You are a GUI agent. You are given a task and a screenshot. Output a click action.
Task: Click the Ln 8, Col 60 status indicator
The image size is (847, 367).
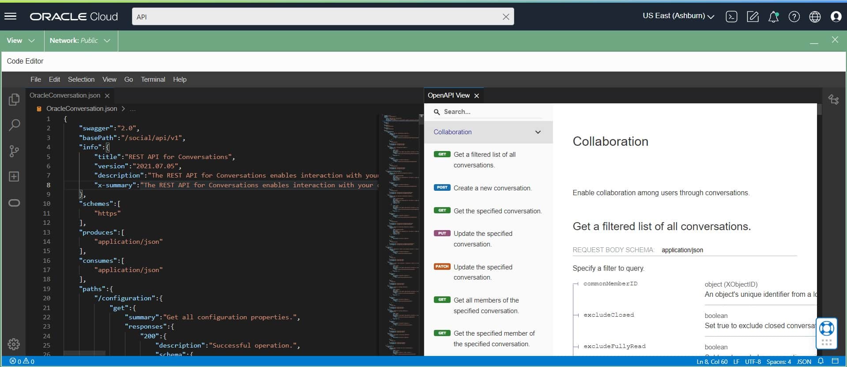pos(712,362)
